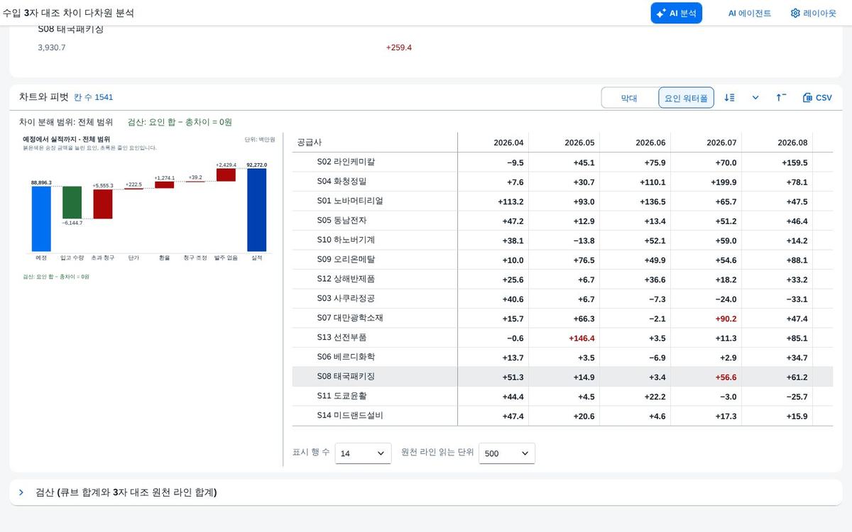Select the S14 미드랜드설비 row
The image size is (852, 532).
tap(562, 416)
